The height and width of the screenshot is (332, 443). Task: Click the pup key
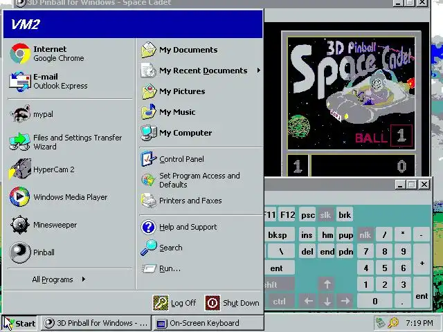click(x=345, y=235)
